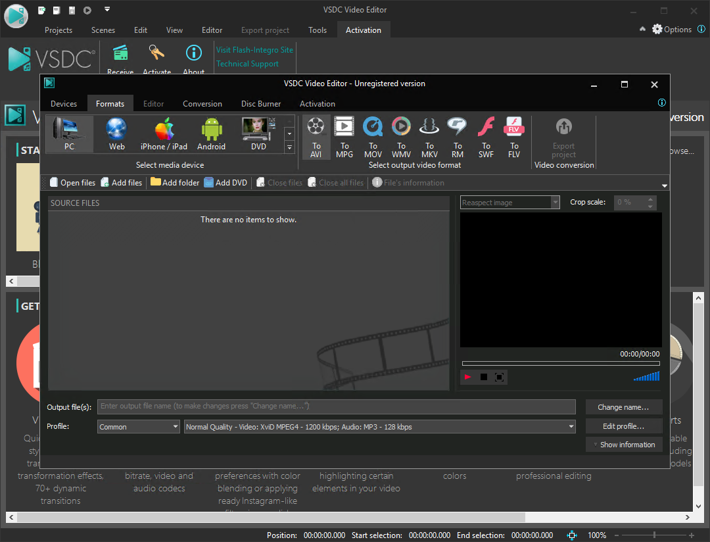Click fit-to-screen icon in status bar
This screenshot has height=542, width=710.
(x=572, y=535)
